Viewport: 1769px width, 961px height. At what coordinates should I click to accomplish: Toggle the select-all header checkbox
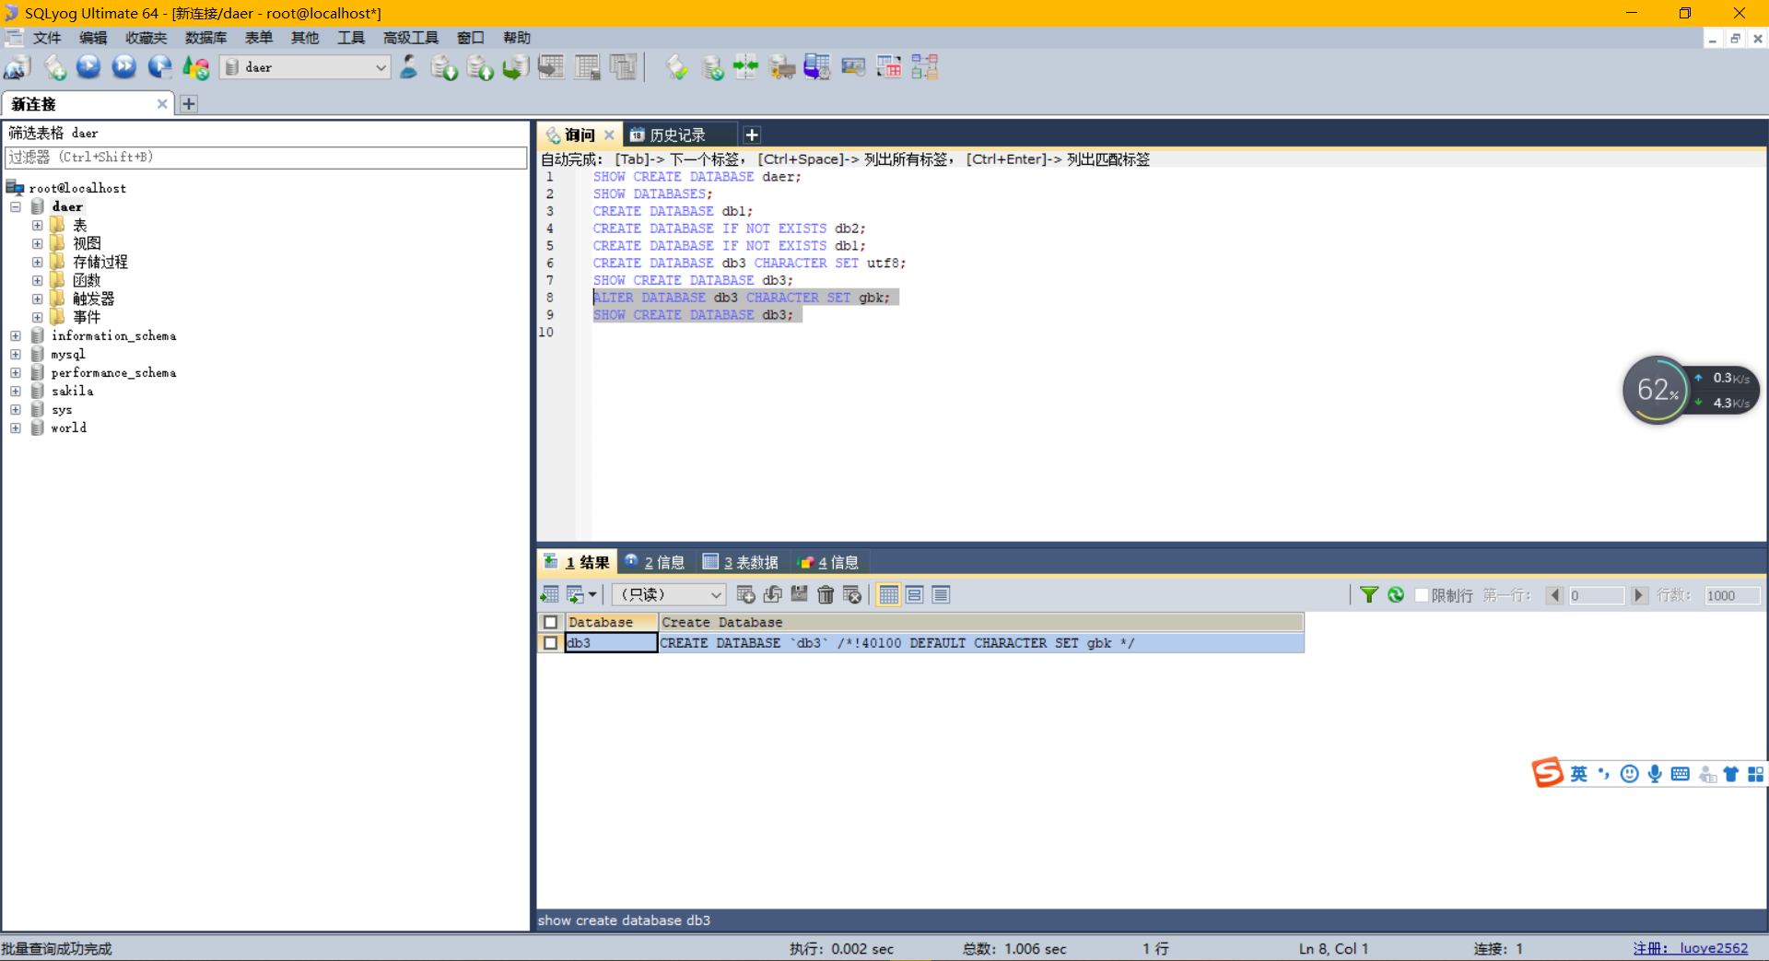pyautogui.click(x=551, y=623)
